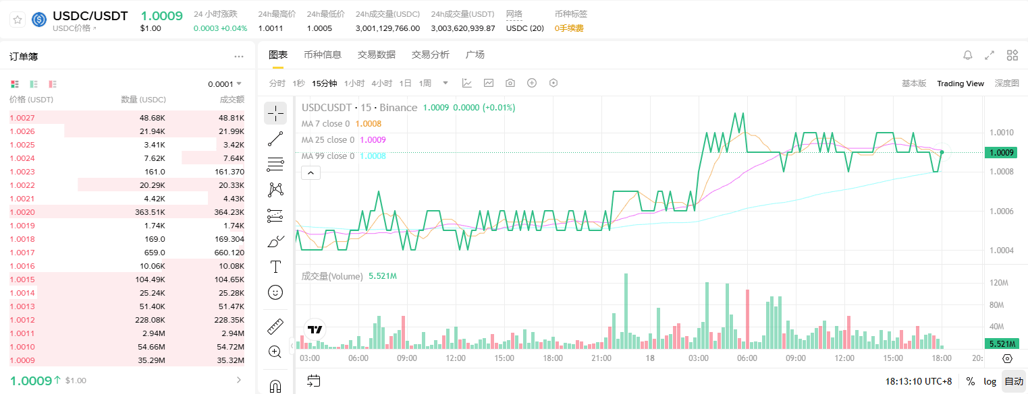
Task: Expand the last price row arrow
Action: (238, 381)
